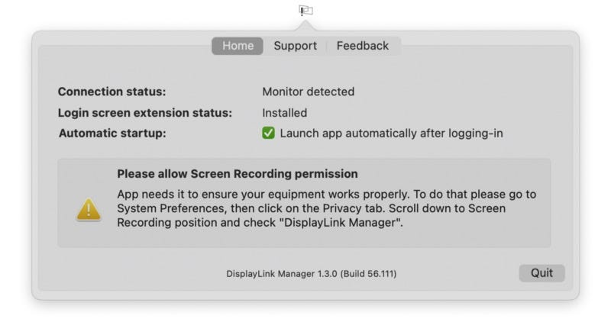Click the 'Login screen extension status:' label
The height and width of the screenshot is (335, 611).
tap(145, 113)
